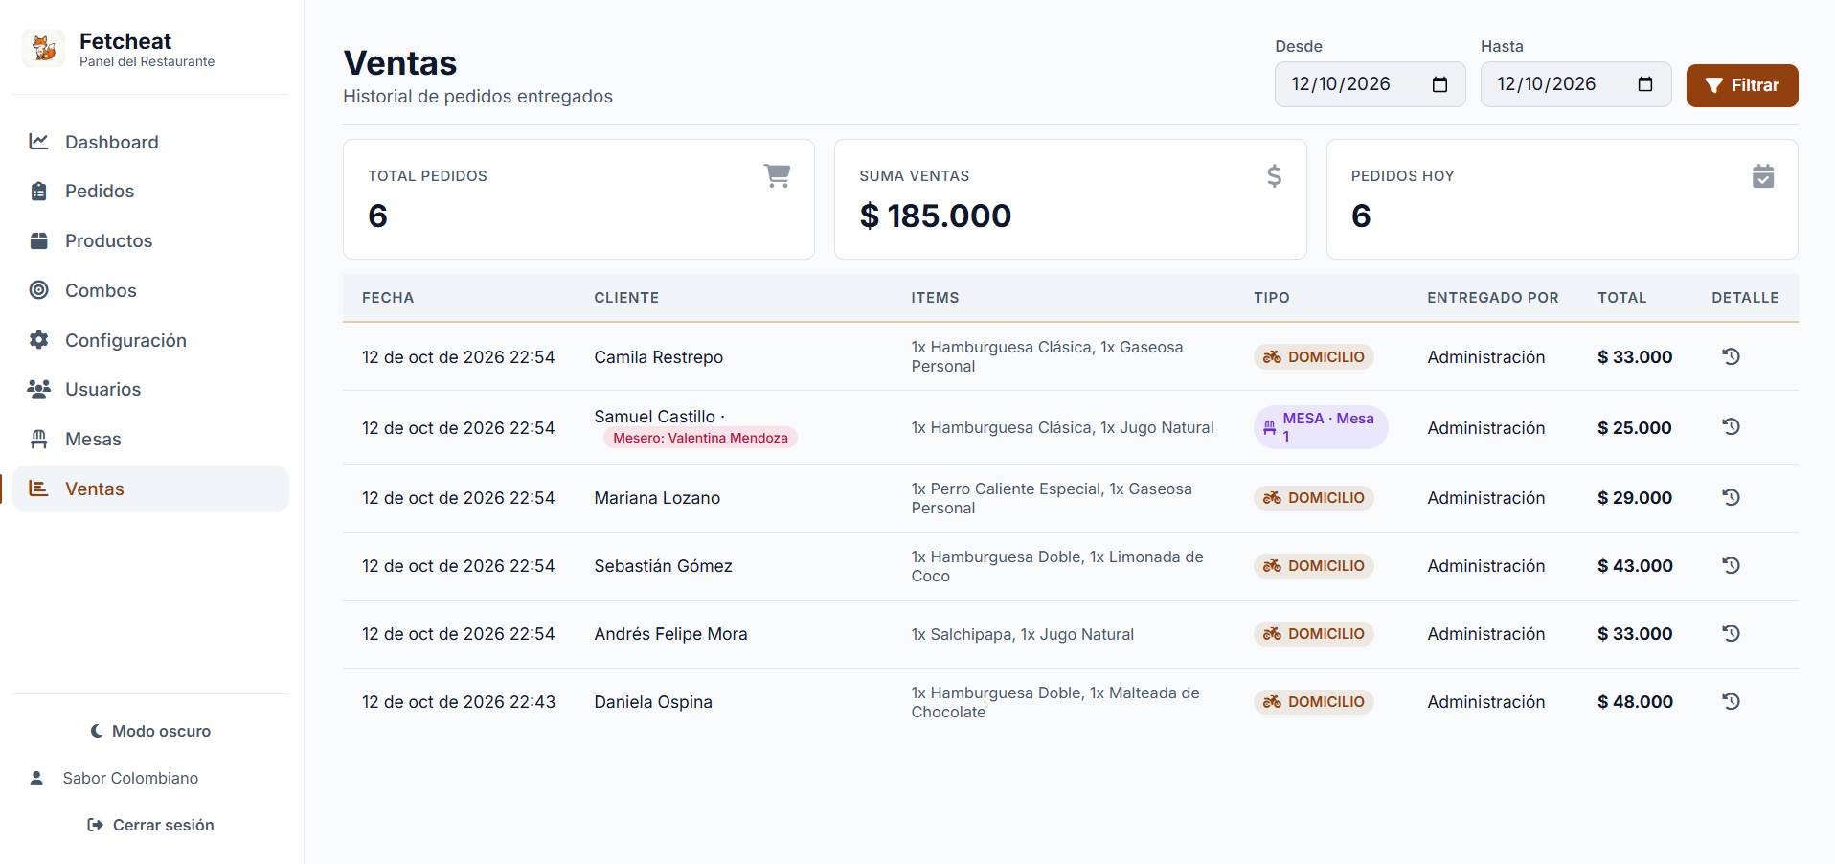
Task: Open the Productos section
Action: pos(150,240)
